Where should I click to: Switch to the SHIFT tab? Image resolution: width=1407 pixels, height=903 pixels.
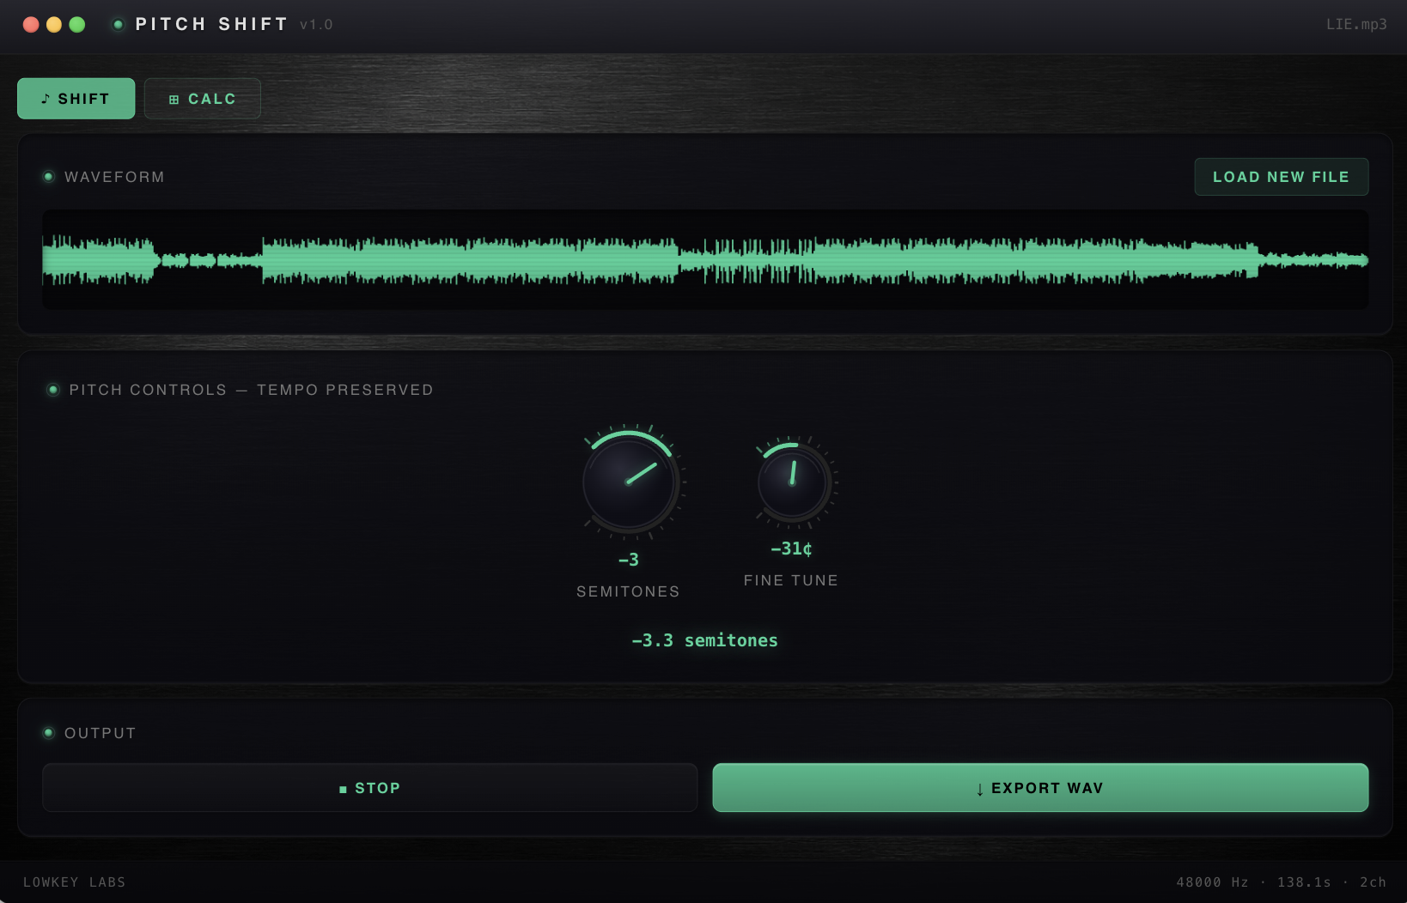click(76, 99)
